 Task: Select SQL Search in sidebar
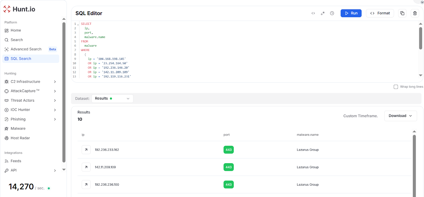point(30,59)
